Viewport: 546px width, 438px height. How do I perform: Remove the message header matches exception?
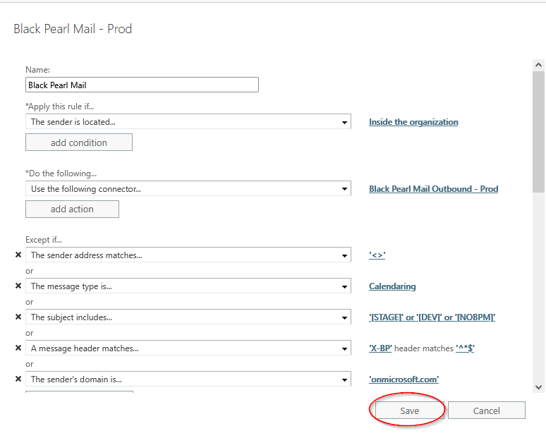[18, 348]
